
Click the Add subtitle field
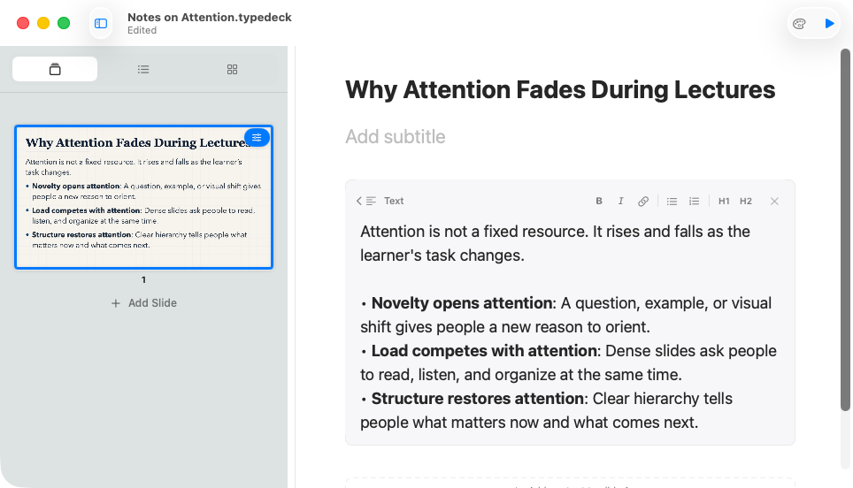pos(396,137)
